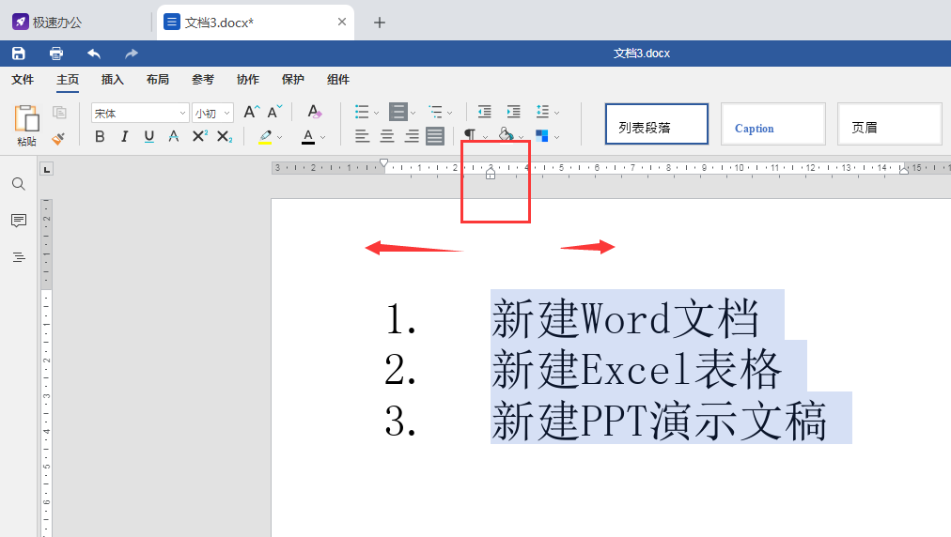
Task: Switch to the 保护 tab
Action: tap(293, 80)
